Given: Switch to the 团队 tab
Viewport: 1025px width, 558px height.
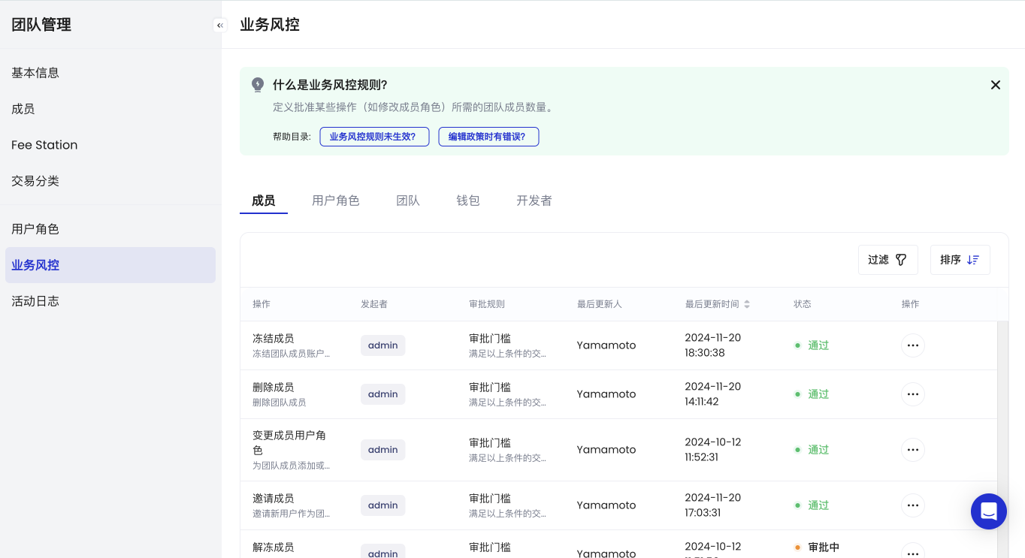Looking at the screenshot, I should [x=408, y=201].
